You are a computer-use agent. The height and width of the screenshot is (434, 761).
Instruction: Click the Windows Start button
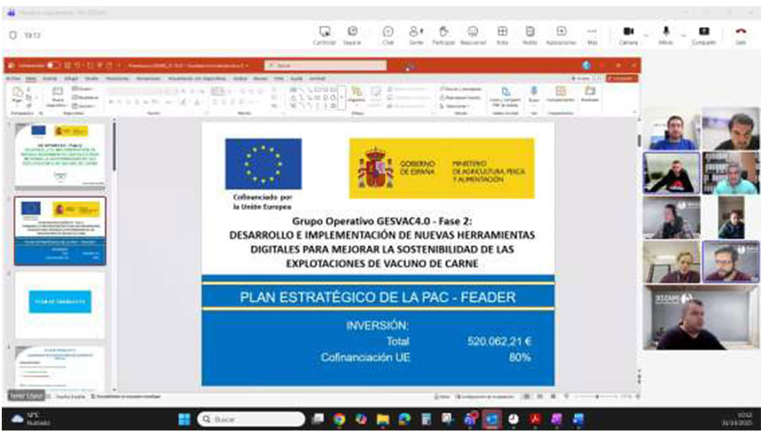click(x=184, y=419)
